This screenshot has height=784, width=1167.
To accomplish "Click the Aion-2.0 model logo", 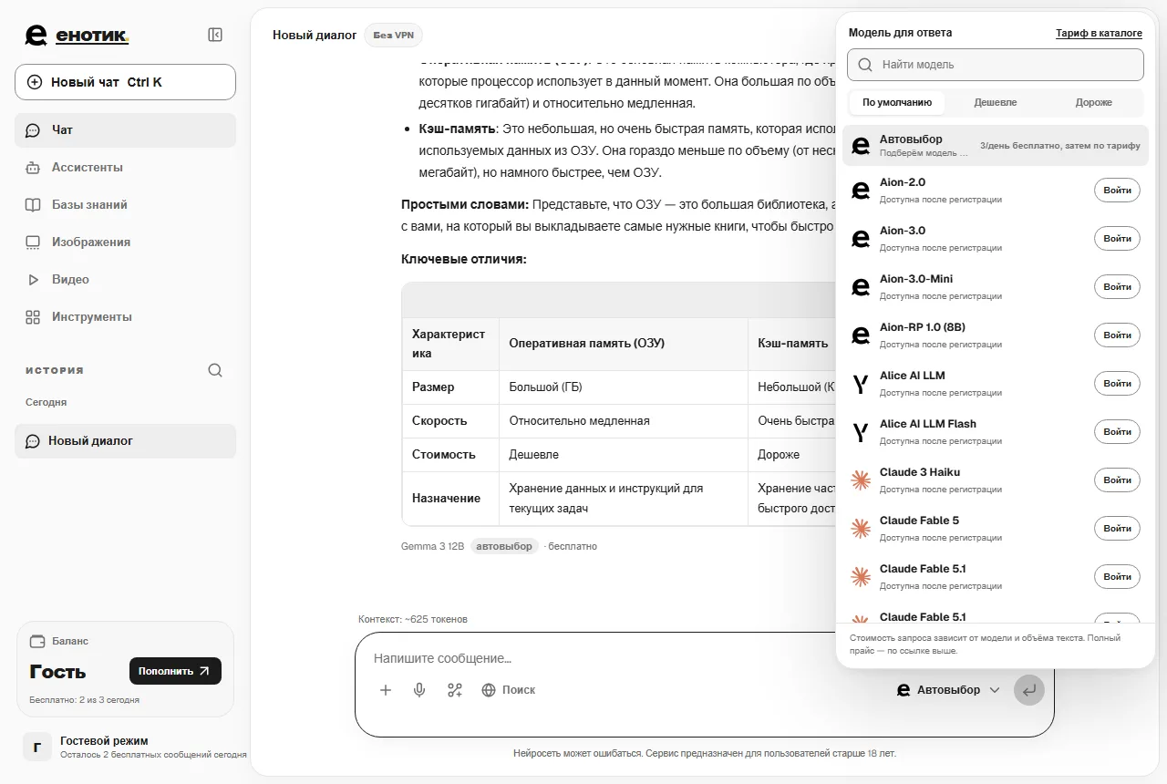I will [x=860, y=191].
